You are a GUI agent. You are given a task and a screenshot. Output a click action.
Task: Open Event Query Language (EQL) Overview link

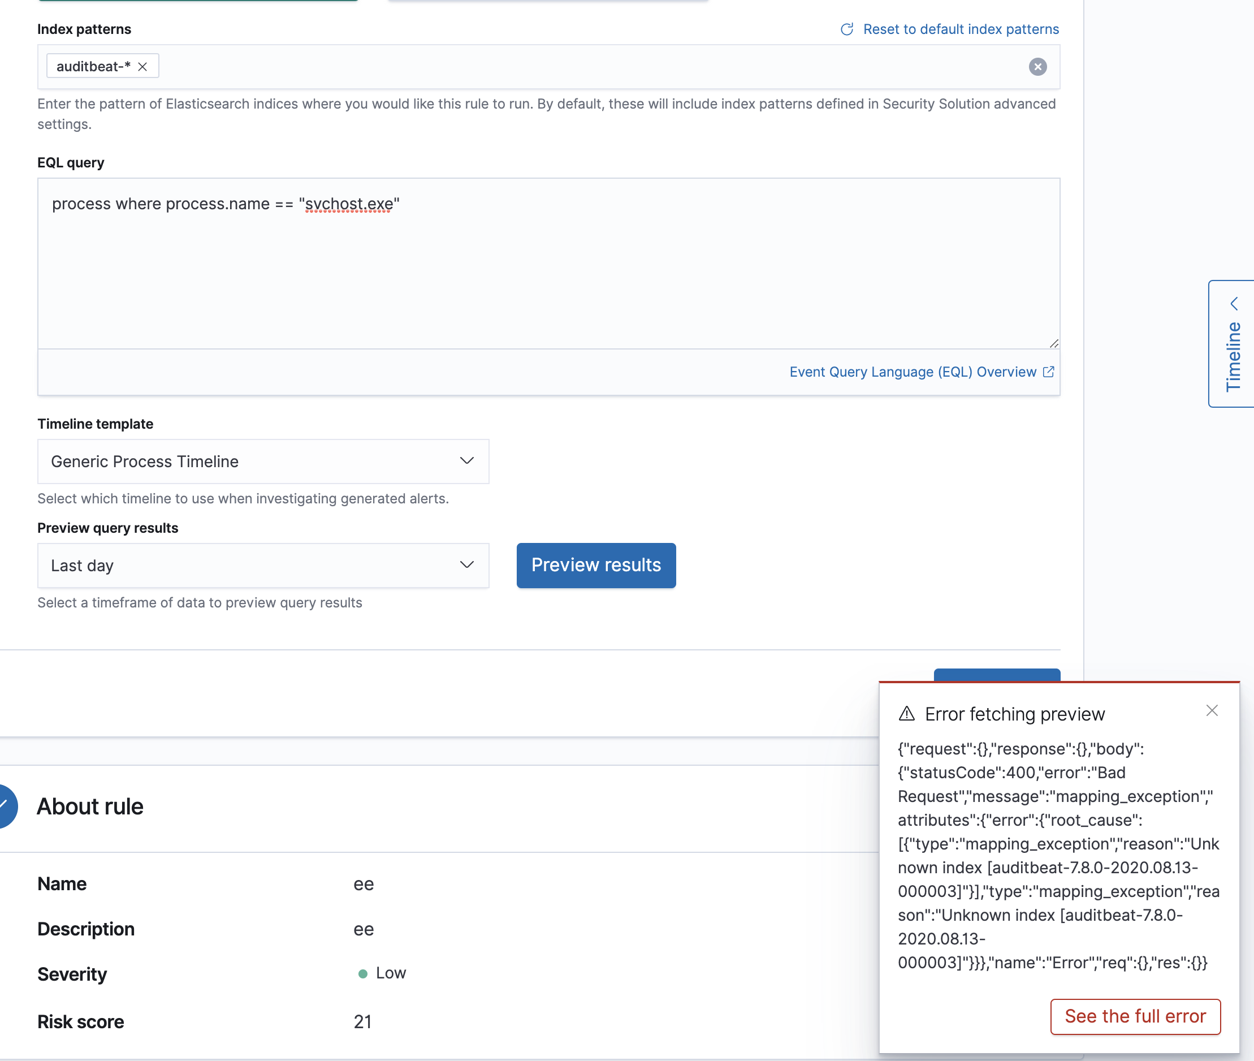point(913,372)
